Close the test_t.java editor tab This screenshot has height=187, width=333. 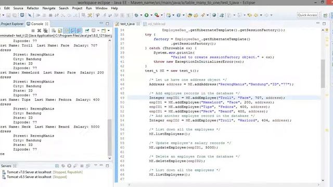138,24
